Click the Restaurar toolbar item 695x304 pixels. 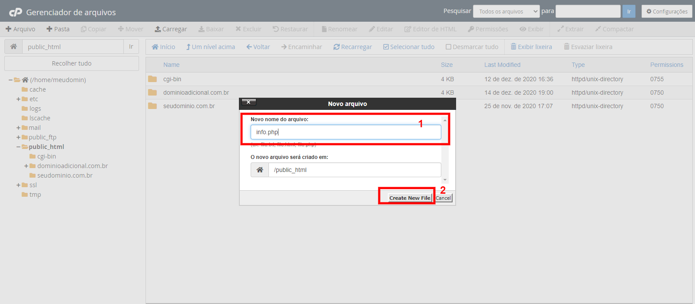coord(290,29)
